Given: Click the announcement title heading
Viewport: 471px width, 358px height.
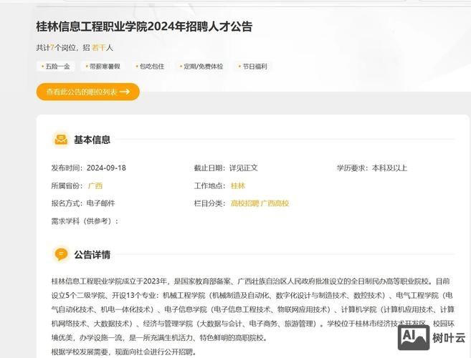Looking at the screenshot, I should (x=144, y=26).
